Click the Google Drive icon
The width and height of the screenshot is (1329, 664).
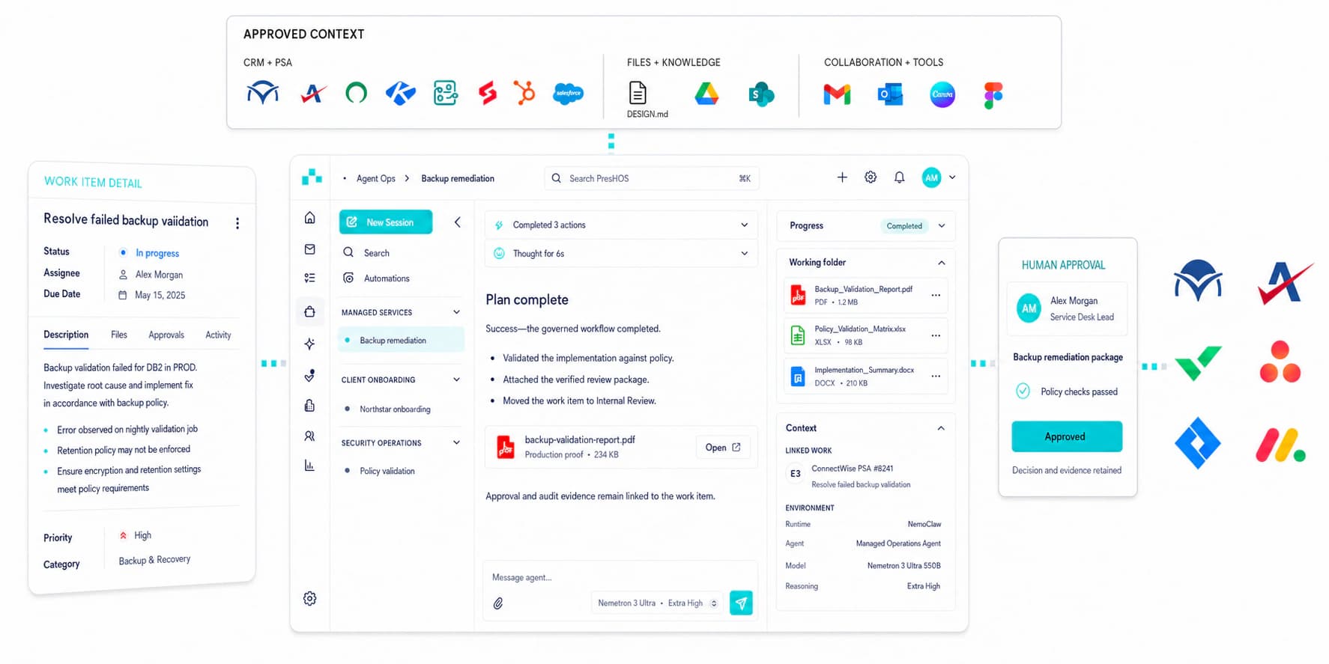pos(706,94)
